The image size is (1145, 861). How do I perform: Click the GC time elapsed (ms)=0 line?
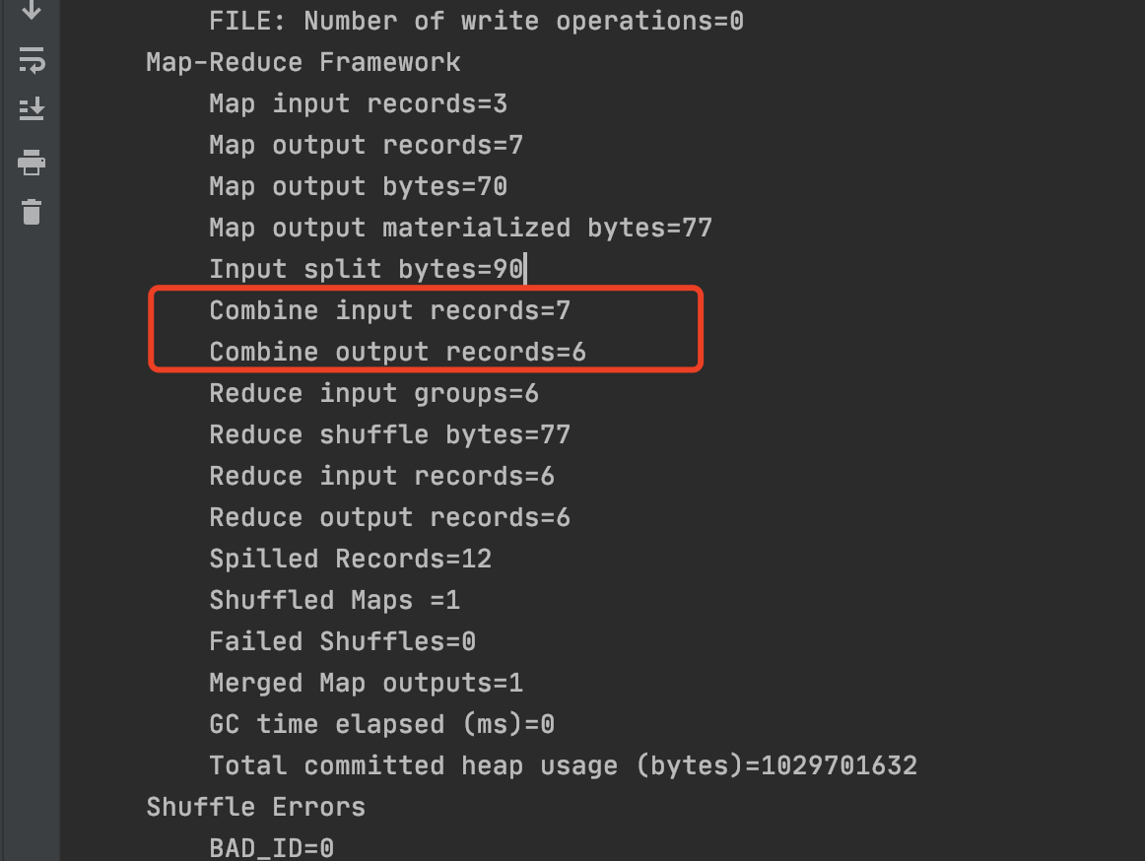[381, 724]
